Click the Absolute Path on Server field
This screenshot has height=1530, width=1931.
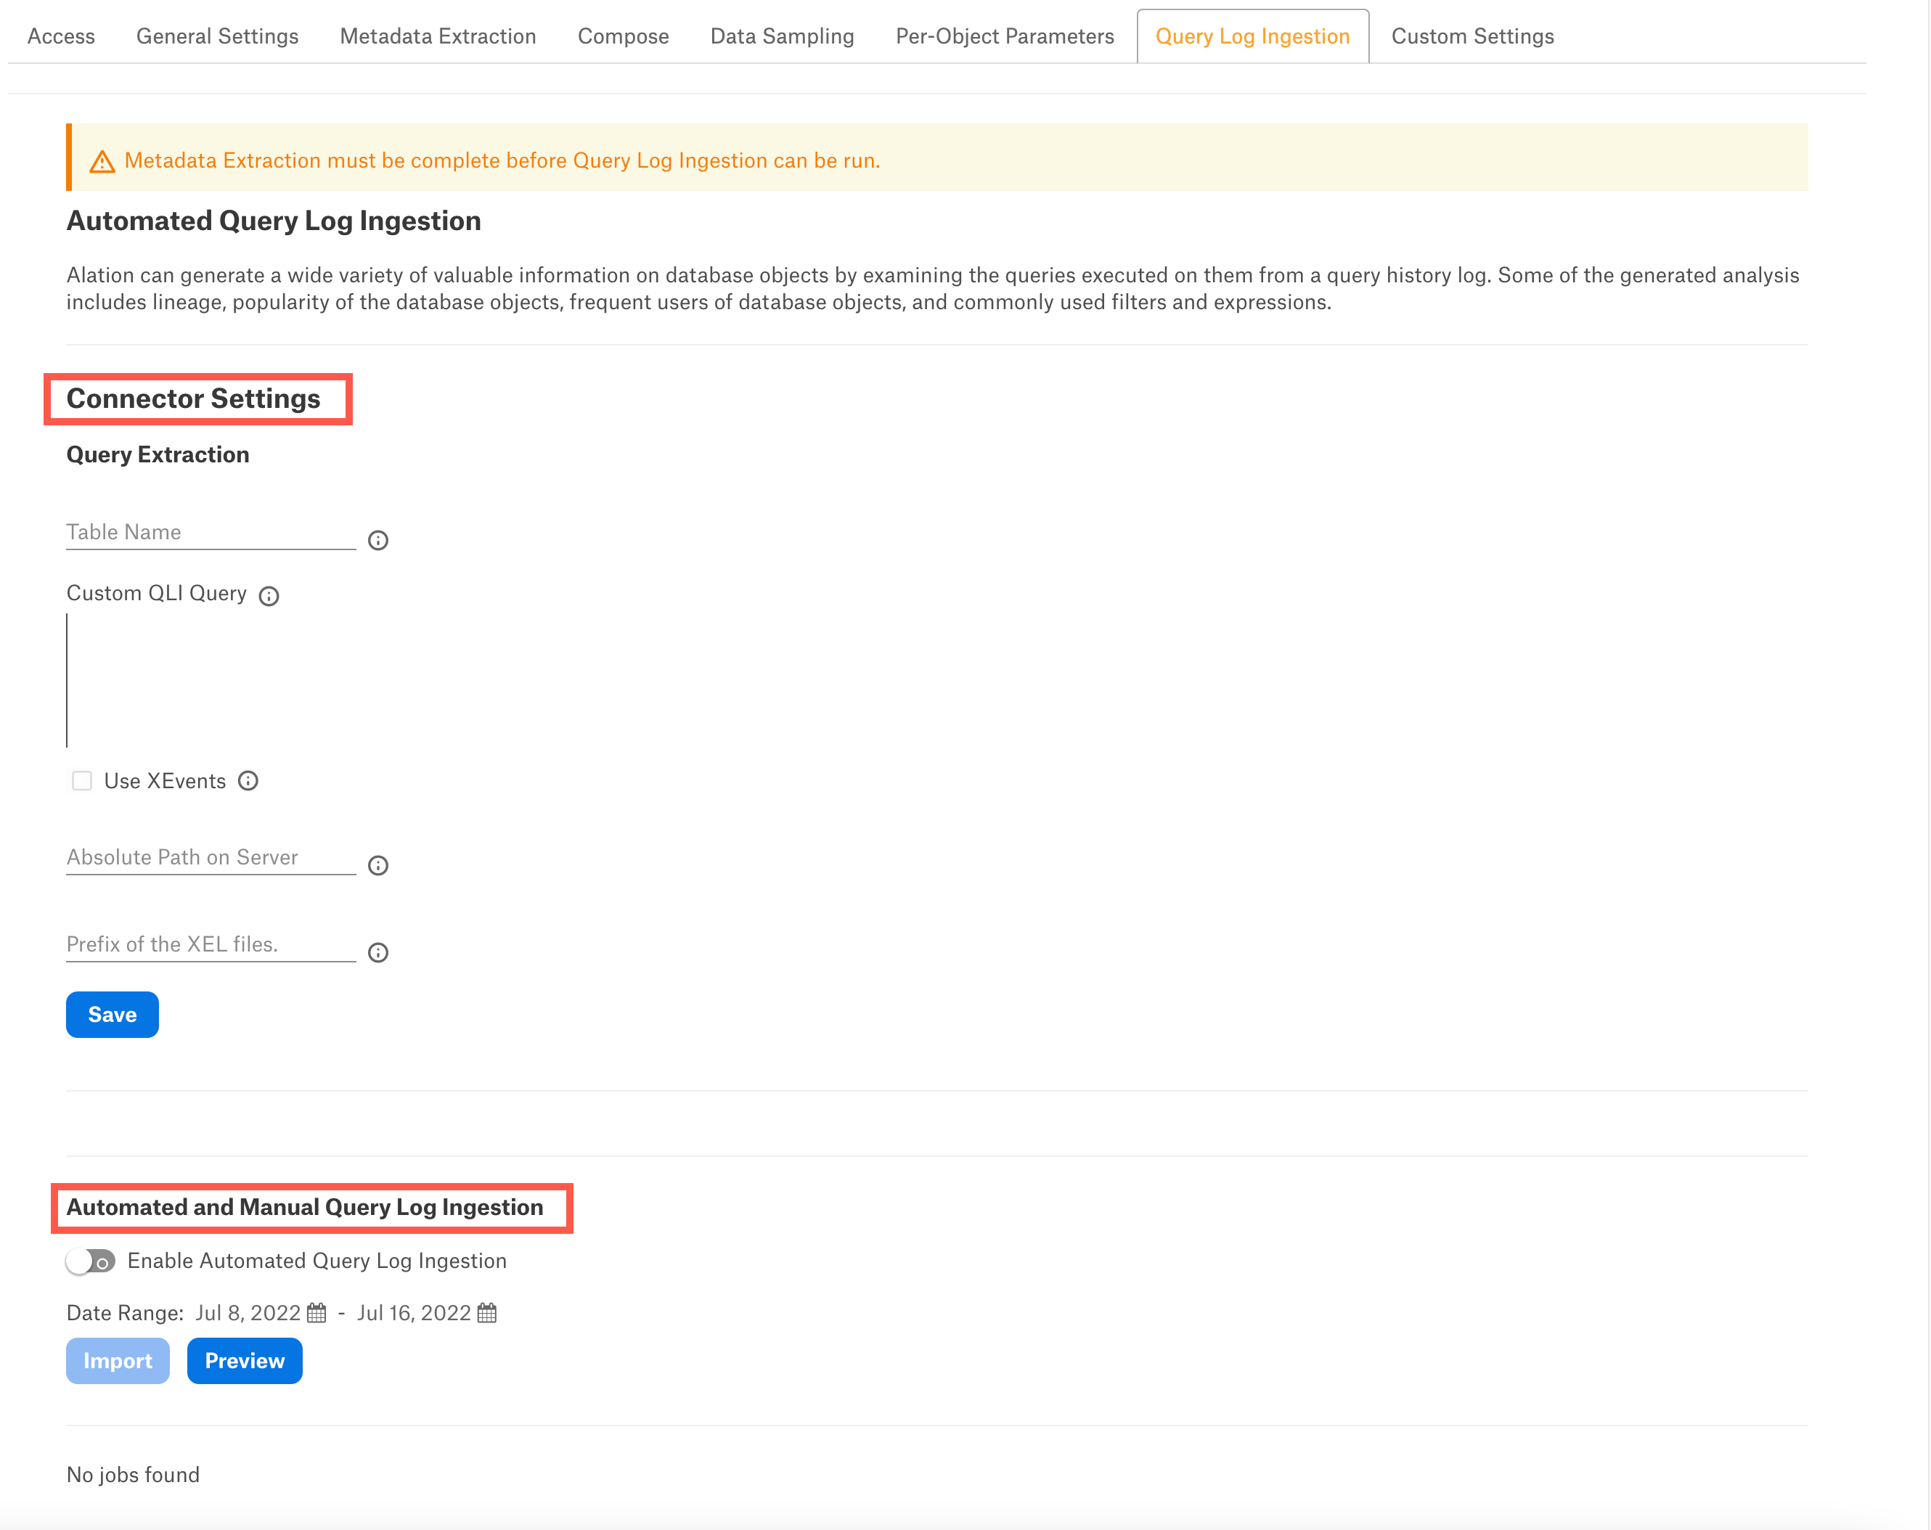[x=211, y=858]
